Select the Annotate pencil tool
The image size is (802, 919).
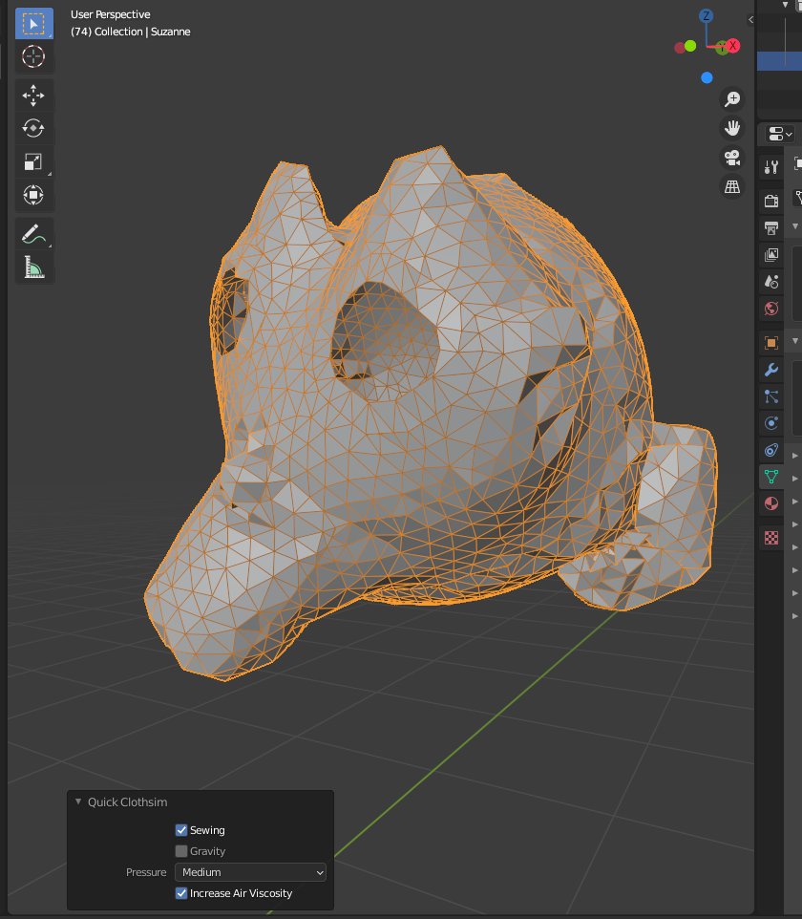click(x=34, y=234)
